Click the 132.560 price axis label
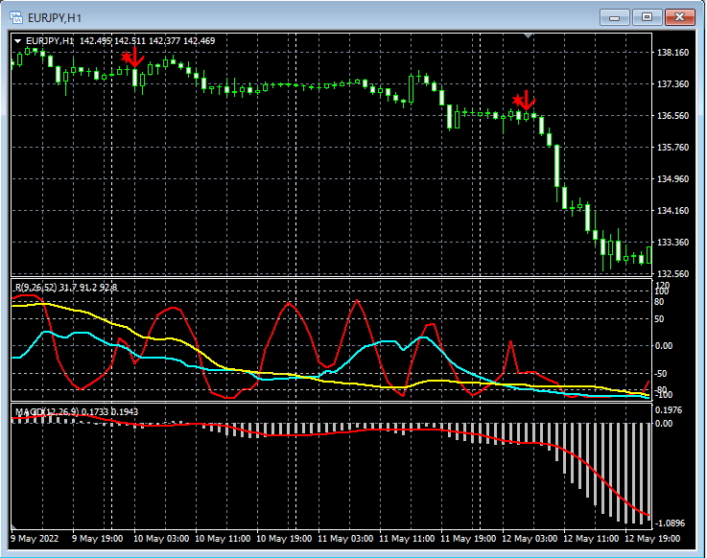 [672, 274]
